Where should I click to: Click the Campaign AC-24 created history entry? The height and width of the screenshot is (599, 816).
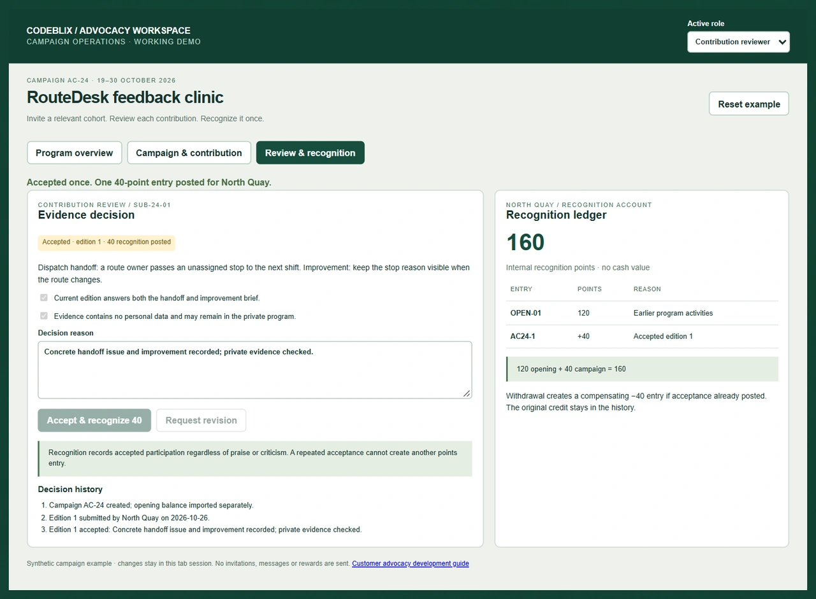[151, 505]
